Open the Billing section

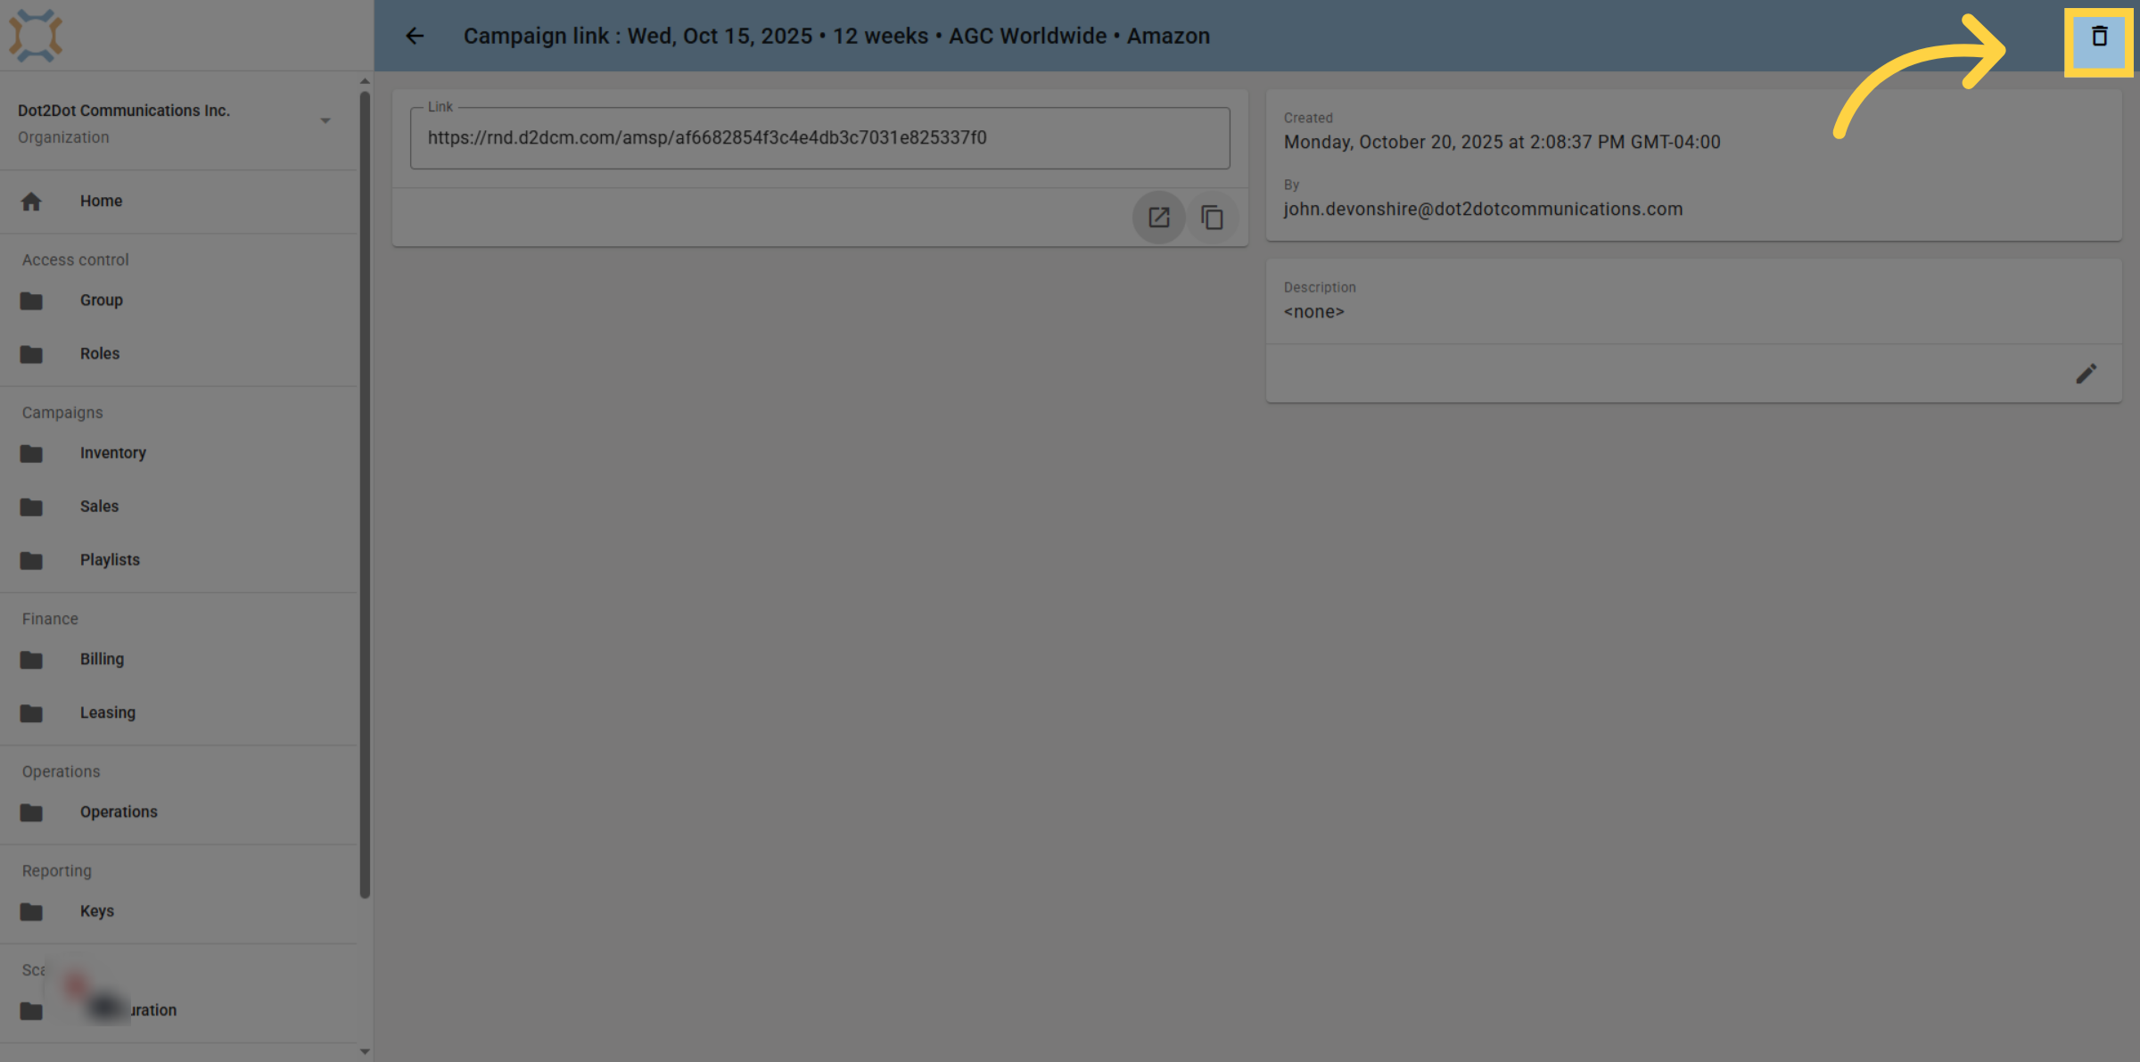pyautogui.click(x=178, y=659)
